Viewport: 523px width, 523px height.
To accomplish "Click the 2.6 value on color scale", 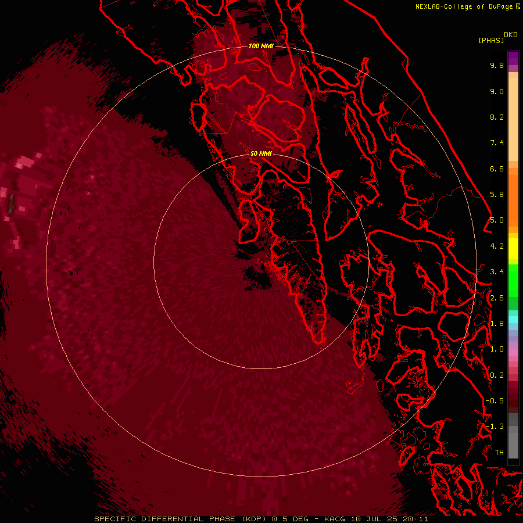I will (x=497, y=298).
